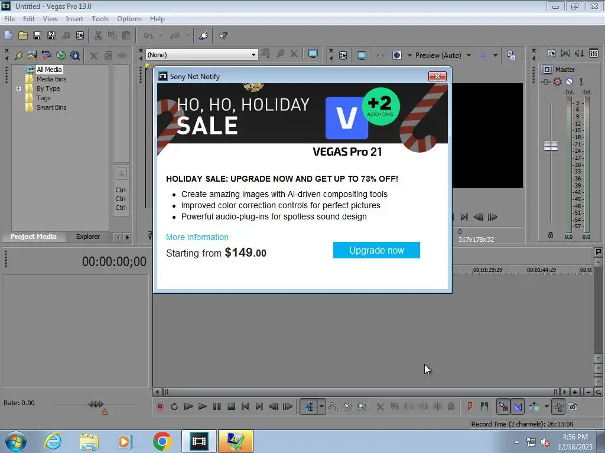Select the Selection Edit tool
Image resolution: width=605 pixels, height=453 pixels.
(347, 406)
